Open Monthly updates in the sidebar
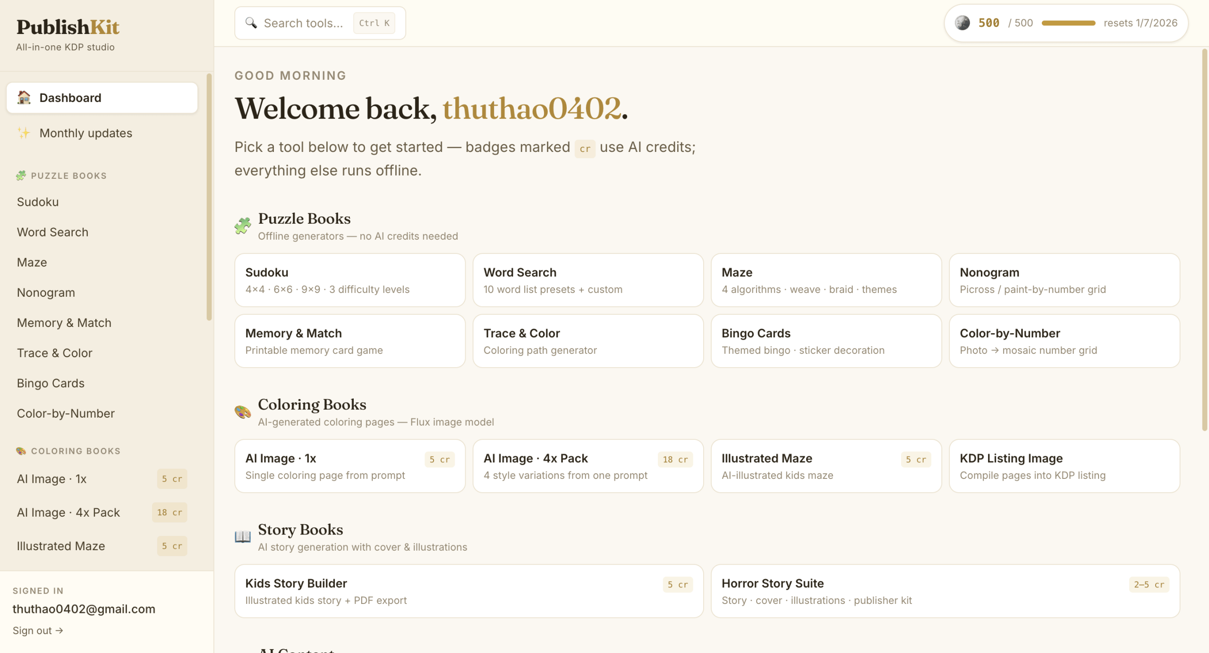1209x653 pixels. point(102,133)
